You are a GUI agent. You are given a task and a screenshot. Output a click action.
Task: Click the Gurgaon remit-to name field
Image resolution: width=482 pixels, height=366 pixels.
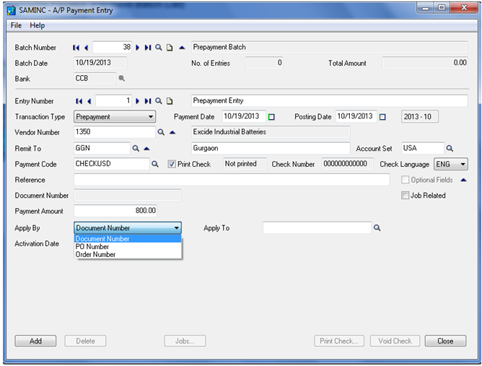[x=271, y=148]
